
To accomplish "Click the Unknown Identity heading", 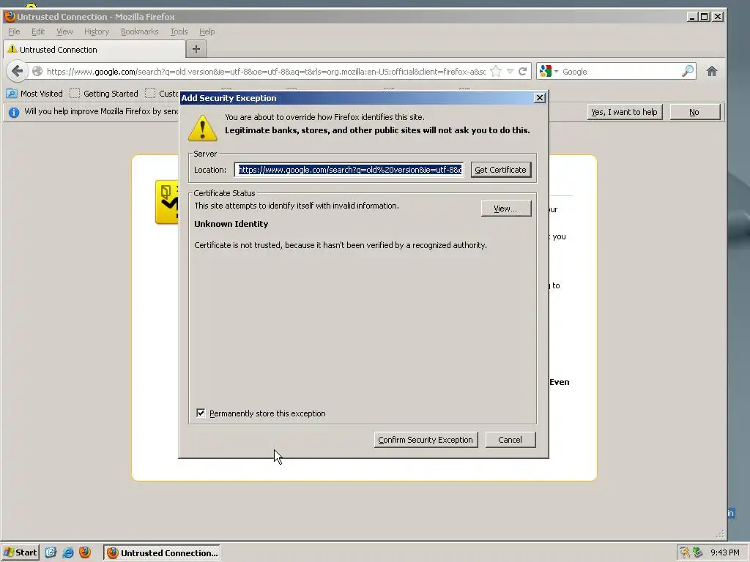I will point(231,224).
